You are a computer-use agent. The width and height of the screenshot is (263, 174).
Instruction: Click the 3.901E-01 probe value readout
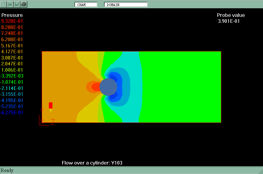coord(229,21)
